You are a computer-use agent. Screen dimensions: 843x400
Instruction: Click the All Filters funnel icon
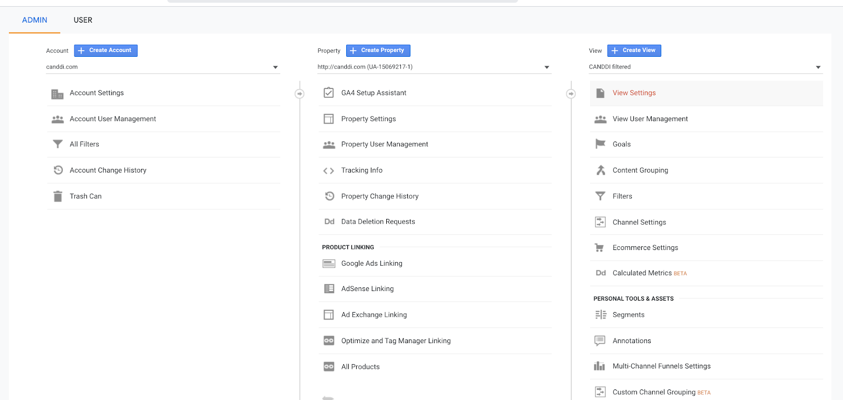[x=57, y=144]
